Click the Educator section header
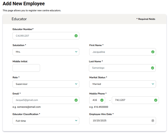The width and height of the screenshot is (168, 133). coord(19,19)
